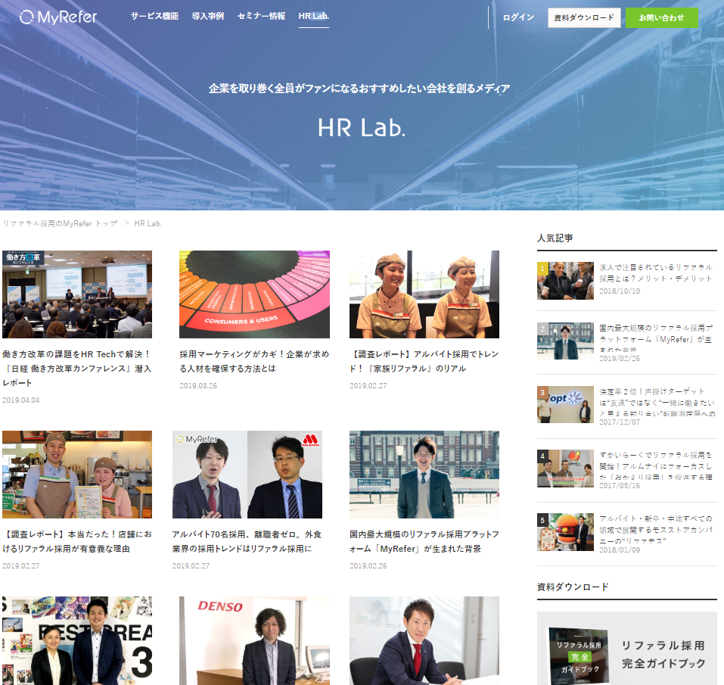The width and height of the screenshot is (724, 685).
Task: Open the 求人で注目されているリファラル採用とは popular article
Action: click(x=656, y=273)
